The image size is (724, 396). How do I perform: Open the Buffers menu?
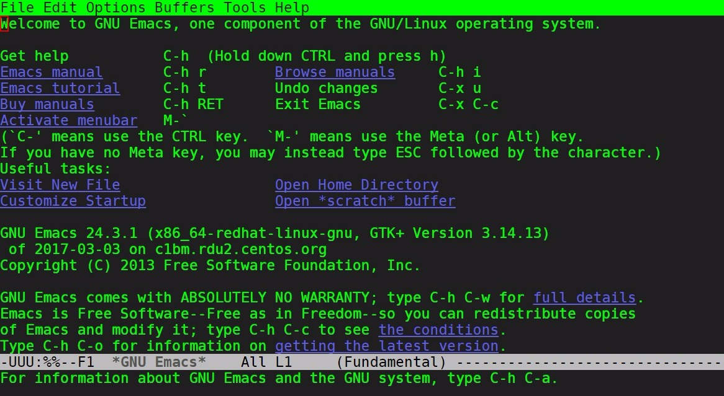pos(184,7)
